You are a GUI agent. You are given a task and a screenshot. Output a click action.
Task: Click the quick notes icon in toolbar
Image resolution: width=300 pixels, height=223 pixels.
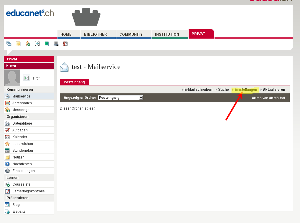[18, 44]
